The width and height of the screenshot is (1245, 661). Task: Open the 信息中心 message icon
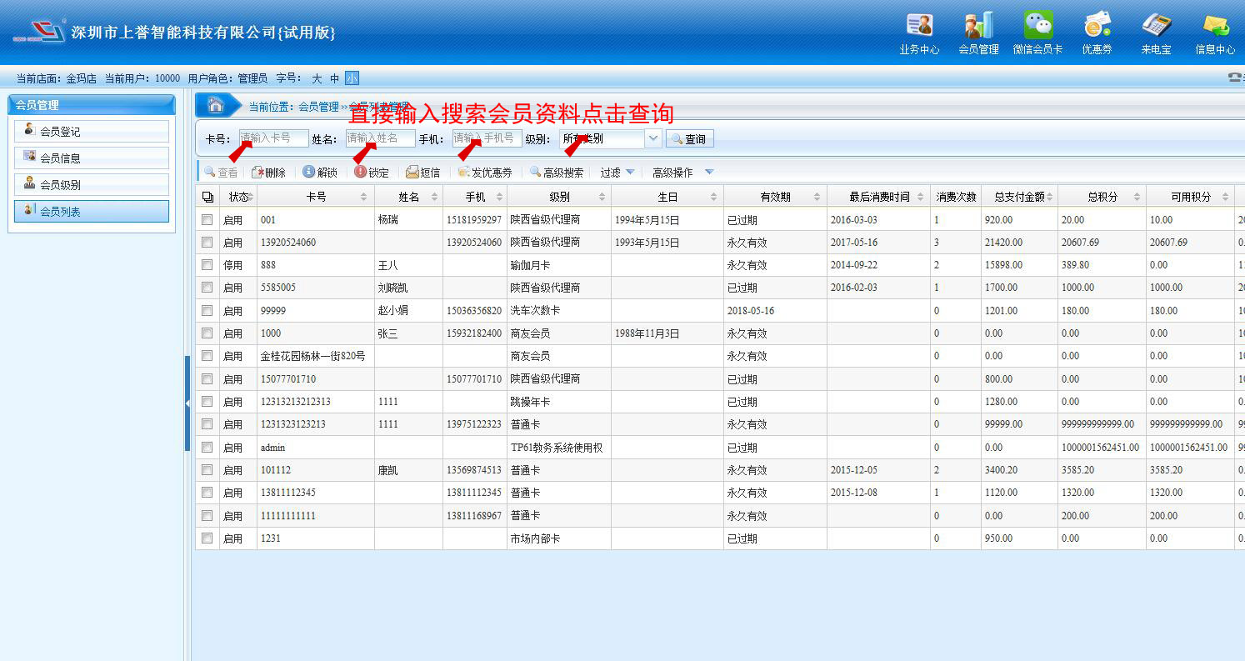[1215, 26]
